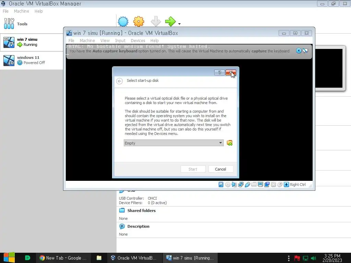
Task: Click the USB status bar icon
Action: pyautogui.click(x=247, y=185)
